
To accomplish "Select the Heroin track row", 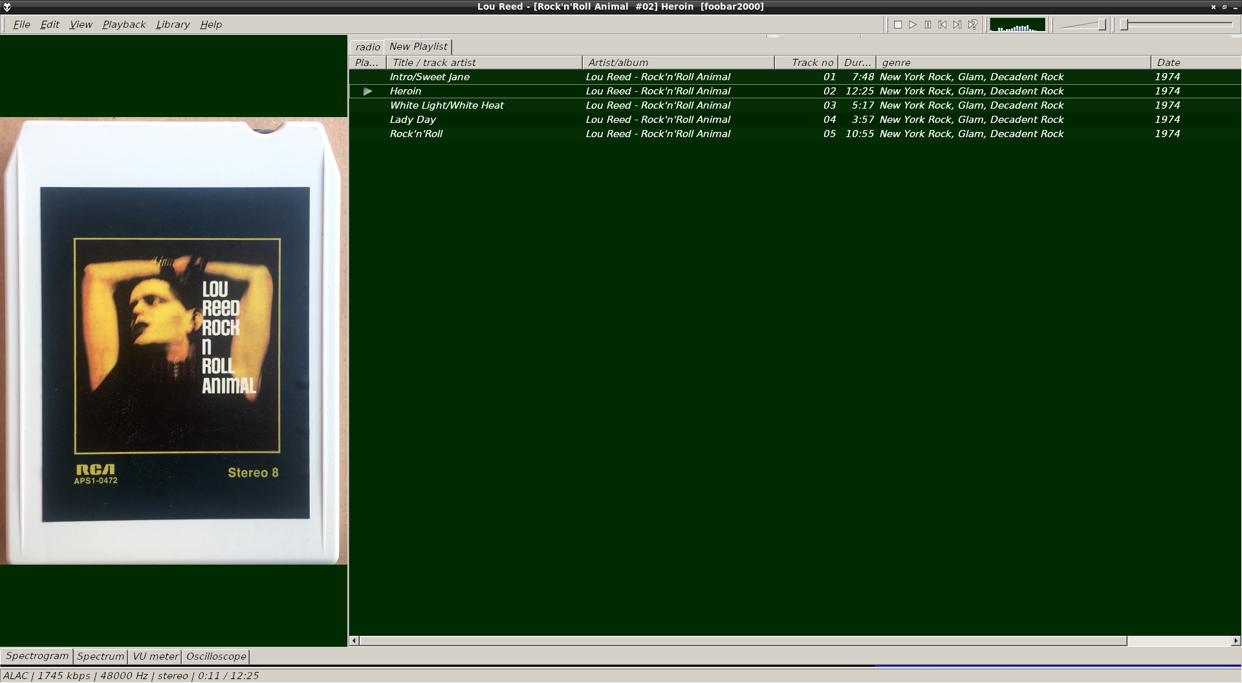I will [795, 91].
